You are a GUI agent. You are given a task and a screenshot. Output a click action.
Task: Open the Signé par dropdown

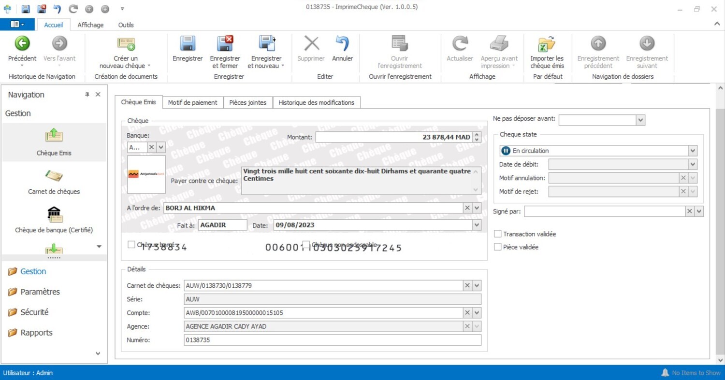tap(699, 211)
